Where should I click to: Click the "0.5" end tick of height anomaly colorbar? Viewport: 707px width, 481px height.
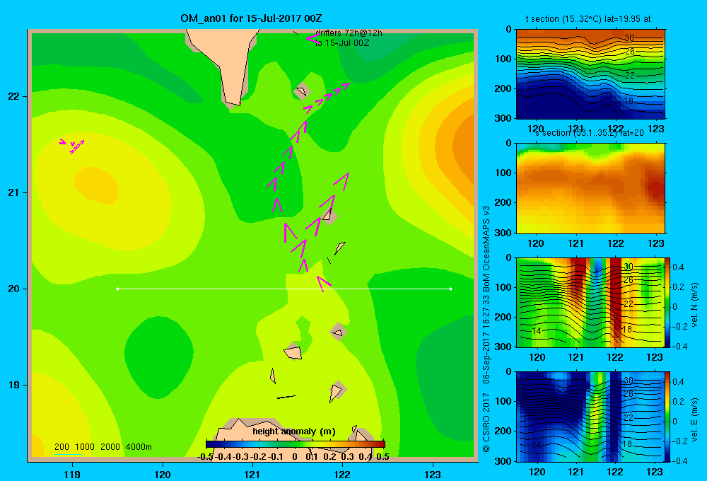coord(382,457)
